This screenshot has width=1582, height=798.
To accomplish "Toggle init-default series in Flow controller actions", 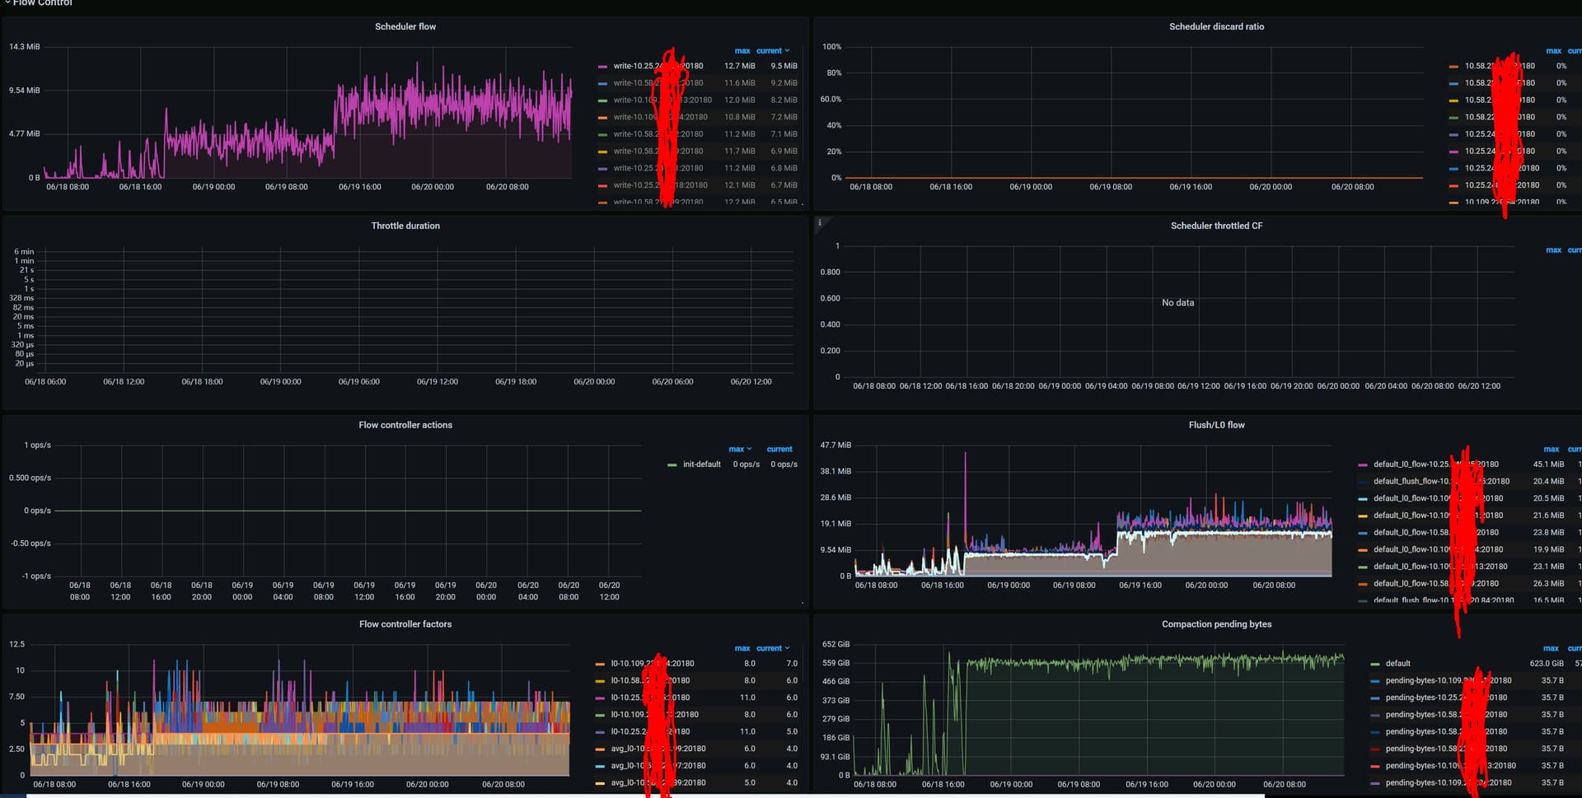I will coord(701,464).
